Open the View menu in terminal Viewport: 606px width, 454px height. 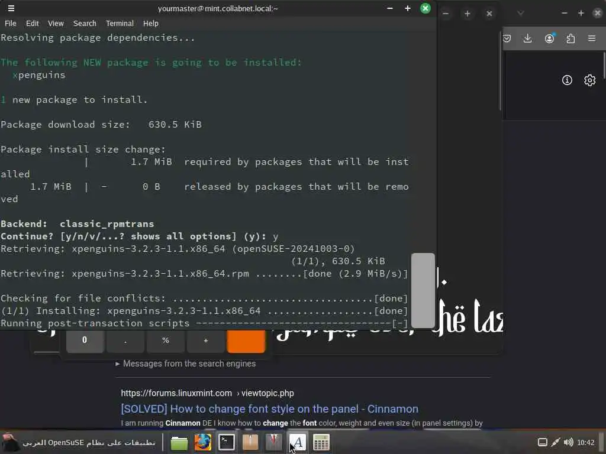pyautogui.click(x=56, y=24)
